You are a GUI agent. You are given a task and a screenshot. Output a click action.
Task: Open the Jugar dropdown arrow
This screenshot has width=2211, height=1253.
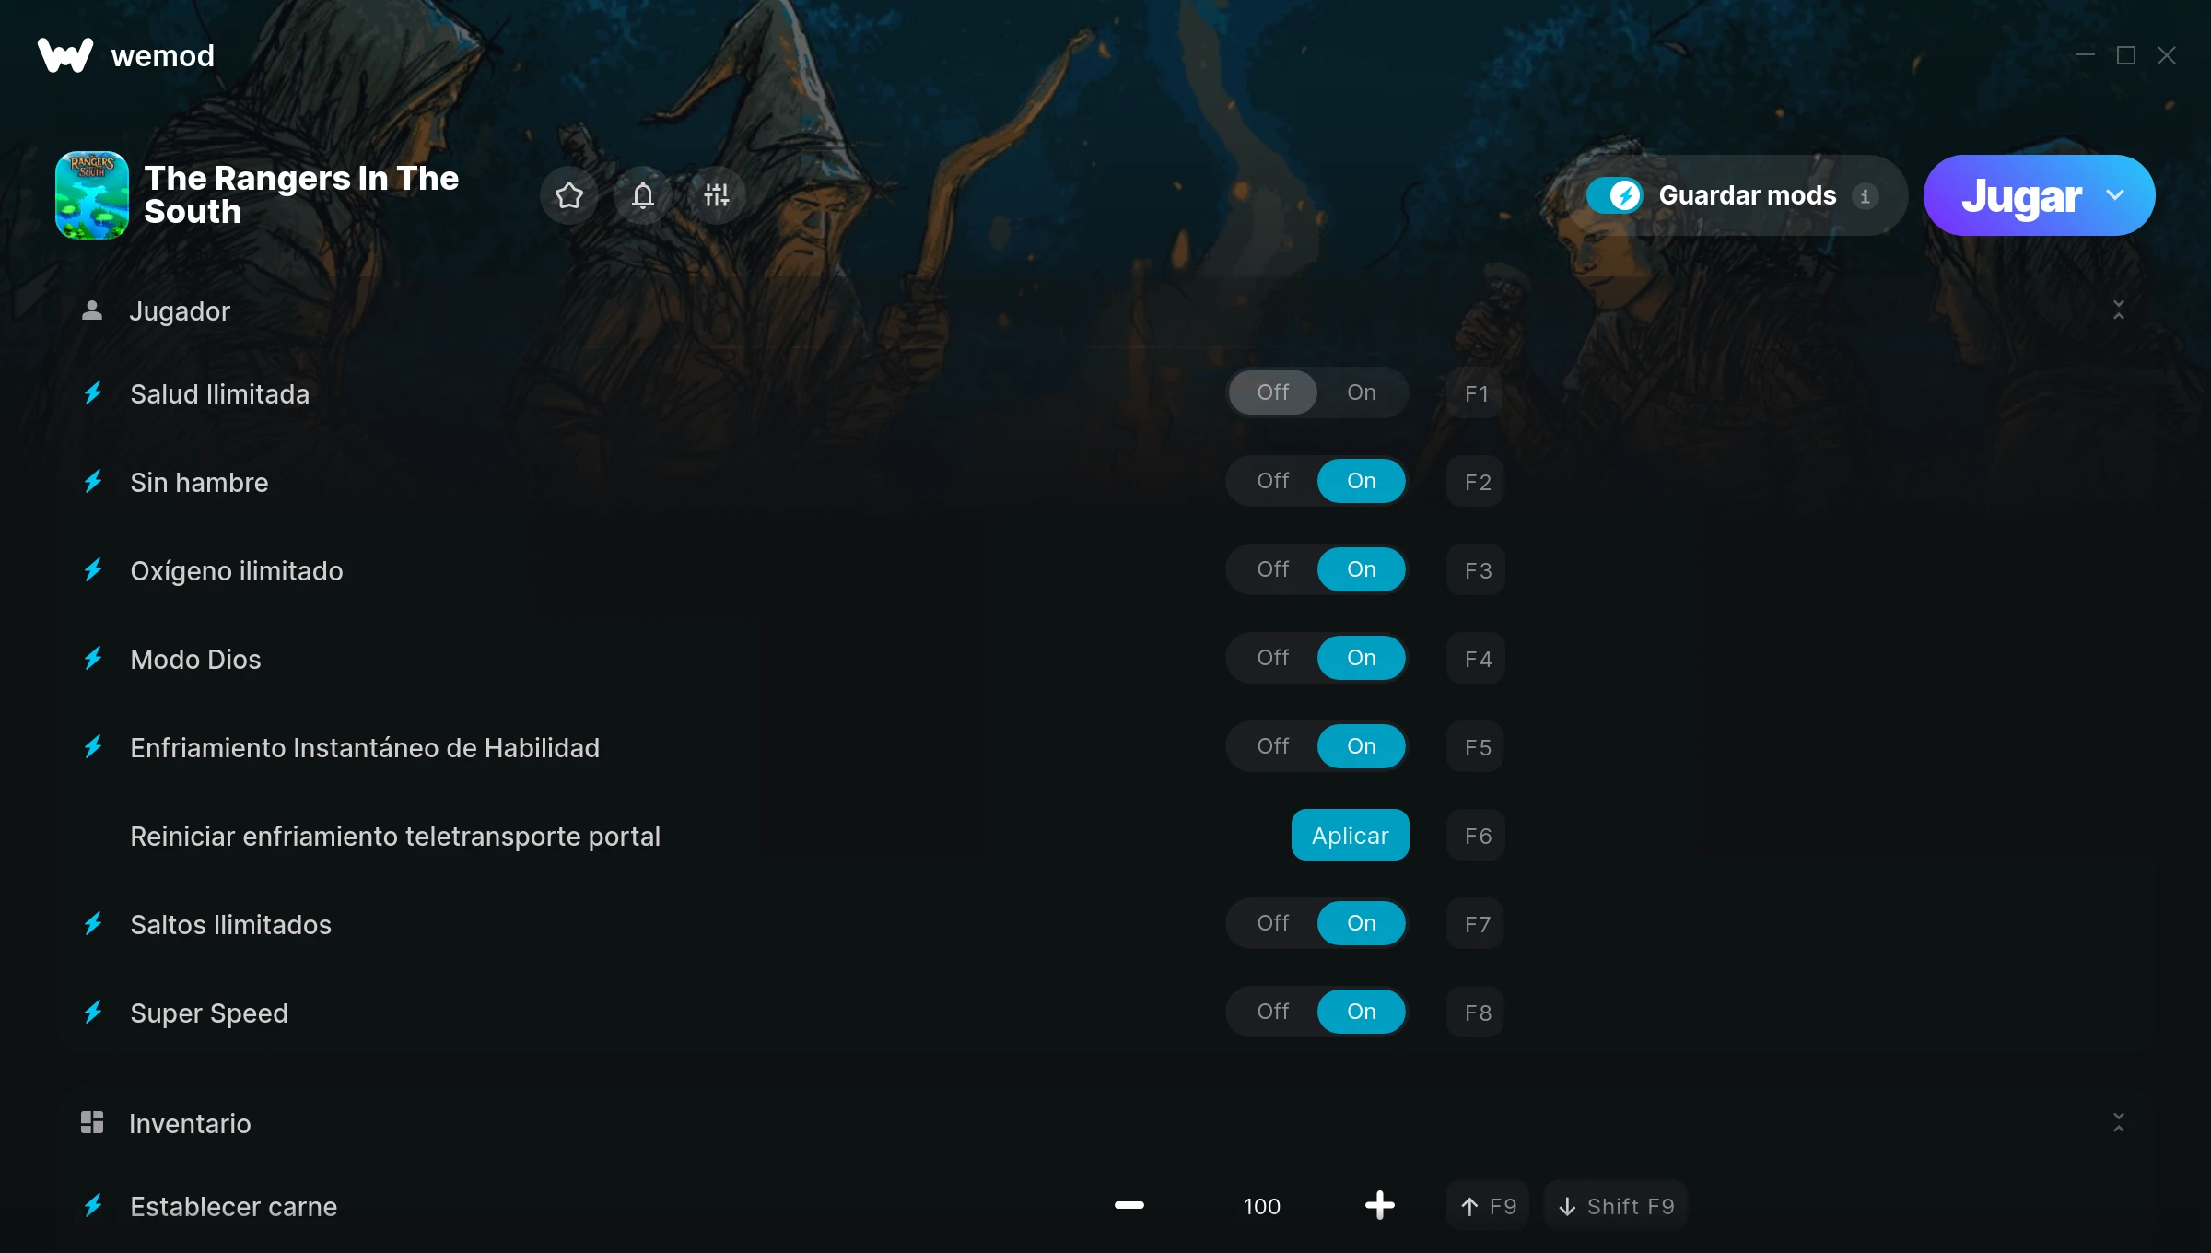coord(2115,195)
